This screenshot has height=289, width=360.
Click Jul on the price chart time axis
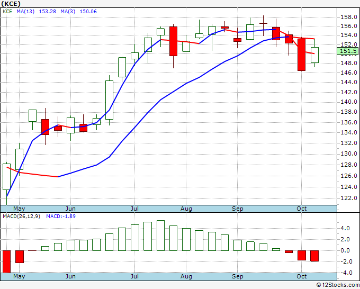(x=134, y=209)
